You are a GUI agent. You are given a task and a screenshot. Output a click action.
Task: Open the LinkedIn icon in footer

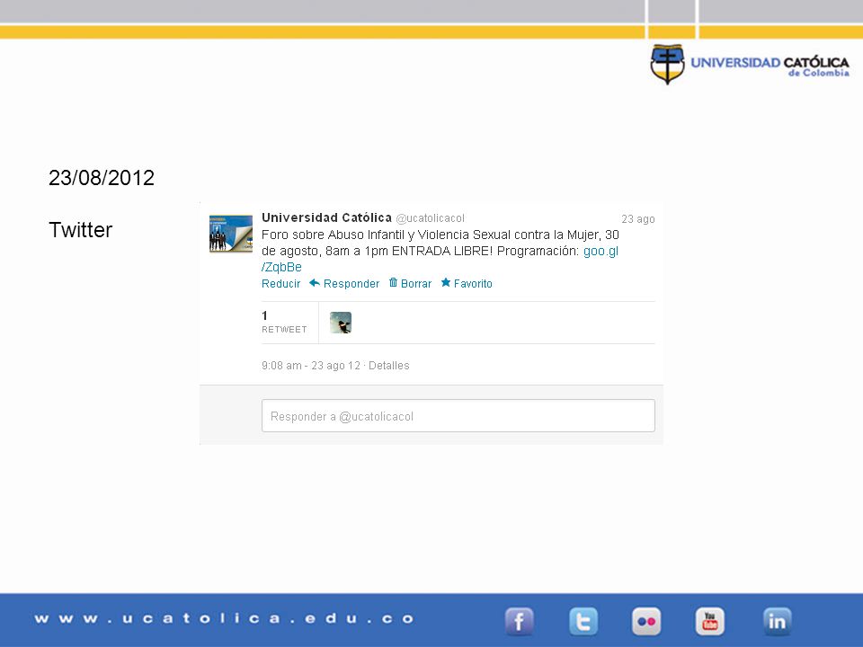777,621
